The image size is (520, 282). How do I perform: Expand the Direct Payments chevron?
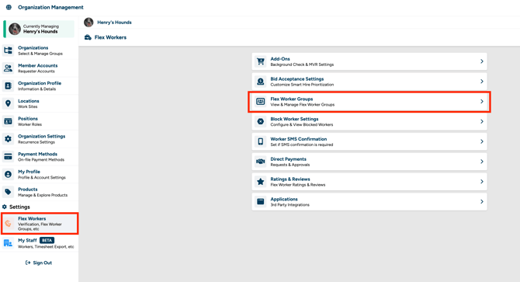pyautogui.click(x=482, y=162)
